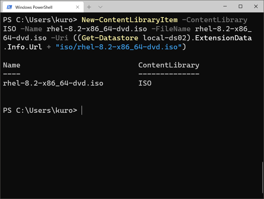Open a new tab with the plus button
264x199 pixels.
tap(89, 7)
